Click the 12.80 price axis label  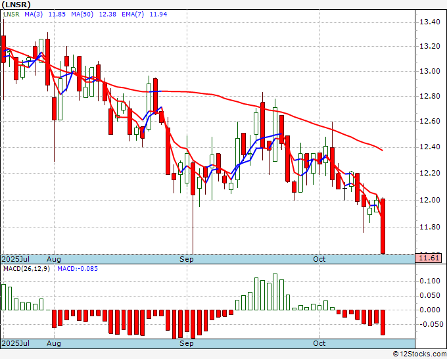(x=430, y=97)
